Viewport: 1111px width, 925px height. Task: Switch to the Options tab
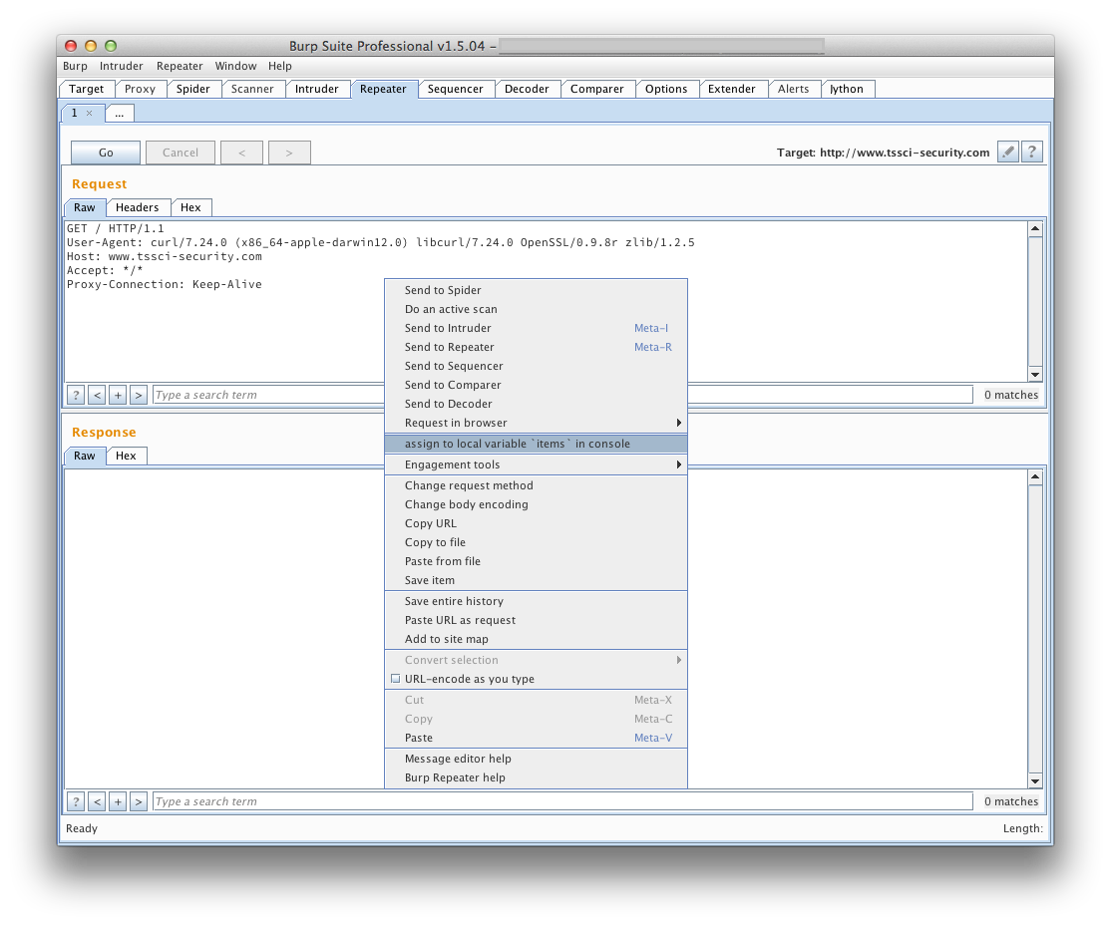pos(666,89)
